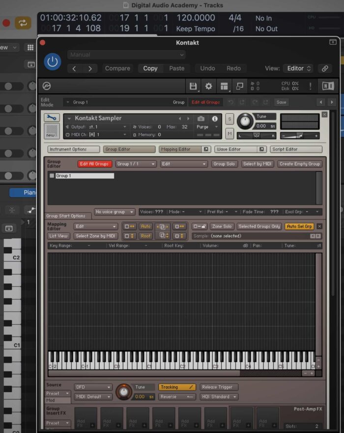Viewport: 344px width, 433px height.
Task: Click the List View button
Action: 58,236
